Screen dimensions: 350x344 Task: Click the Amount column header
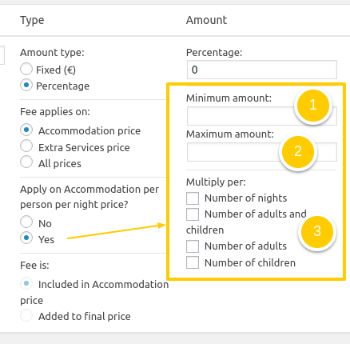click(x=206, y=20)
